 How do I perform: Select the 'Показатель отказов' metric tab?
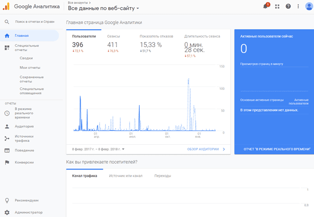(156, 36)
